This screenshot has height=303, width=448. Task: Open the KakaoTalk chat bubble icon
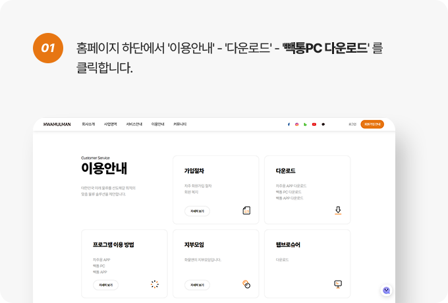(323, 124)
